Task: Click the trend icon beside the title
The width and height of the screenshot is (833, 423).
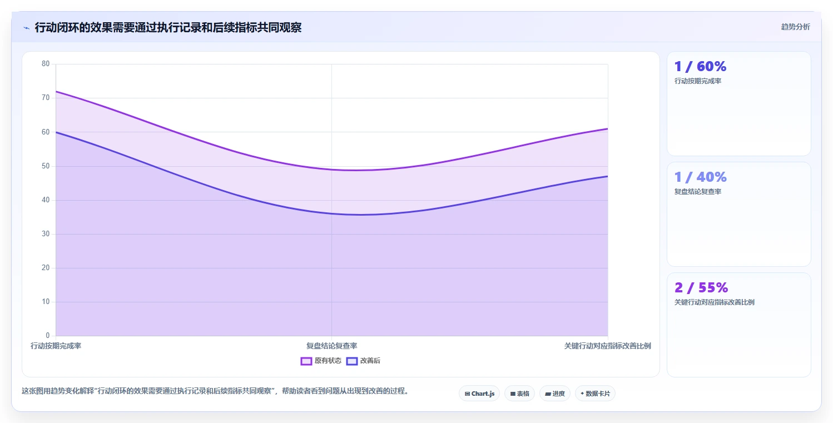Action: [x=26, y=28]
